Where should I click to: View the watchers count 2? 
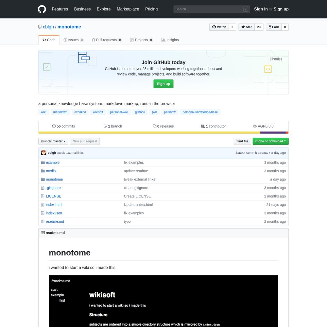[x=232, y=27]
